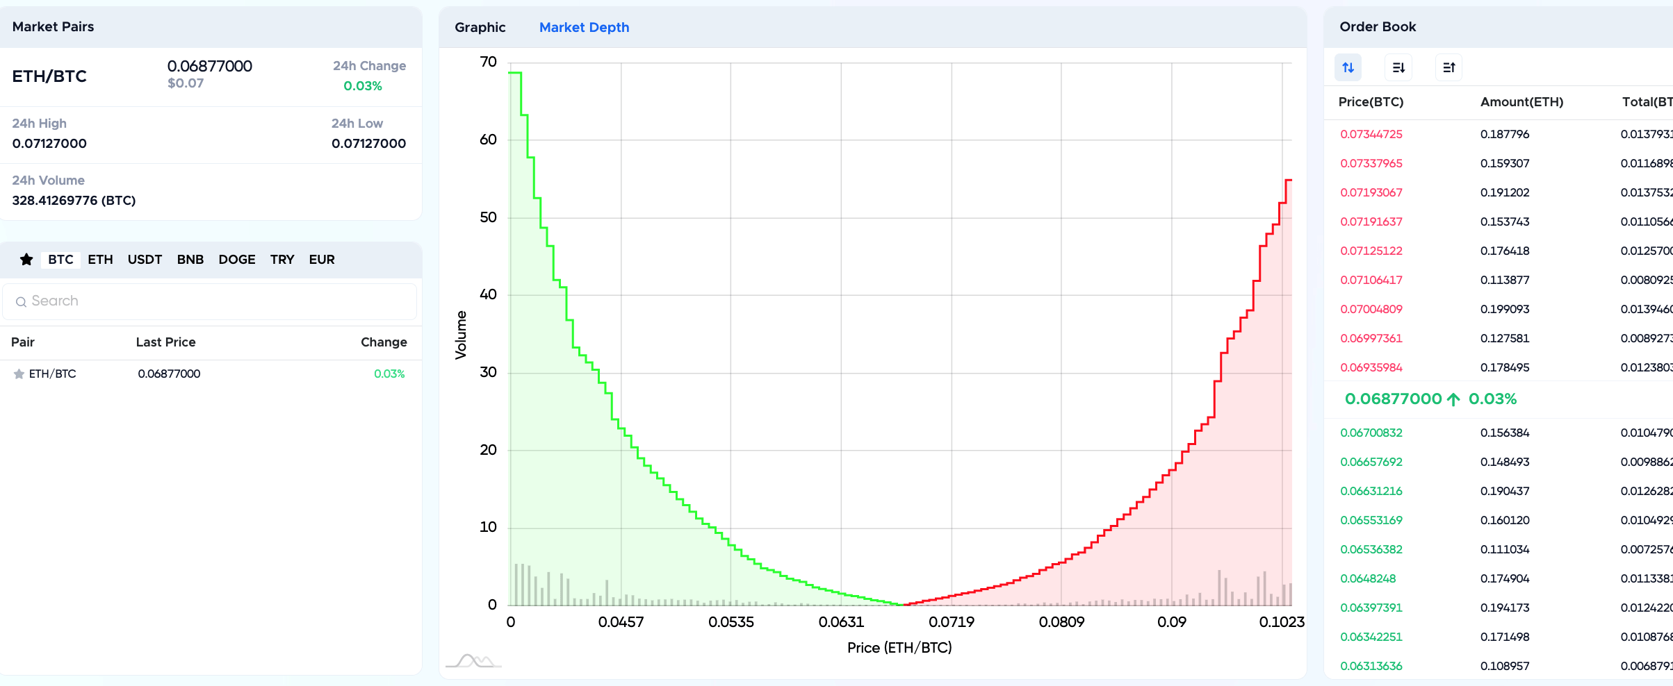Select the USDT market filter
The width and height of the screenshot is (1673, 686).
[x=145, y=260]
